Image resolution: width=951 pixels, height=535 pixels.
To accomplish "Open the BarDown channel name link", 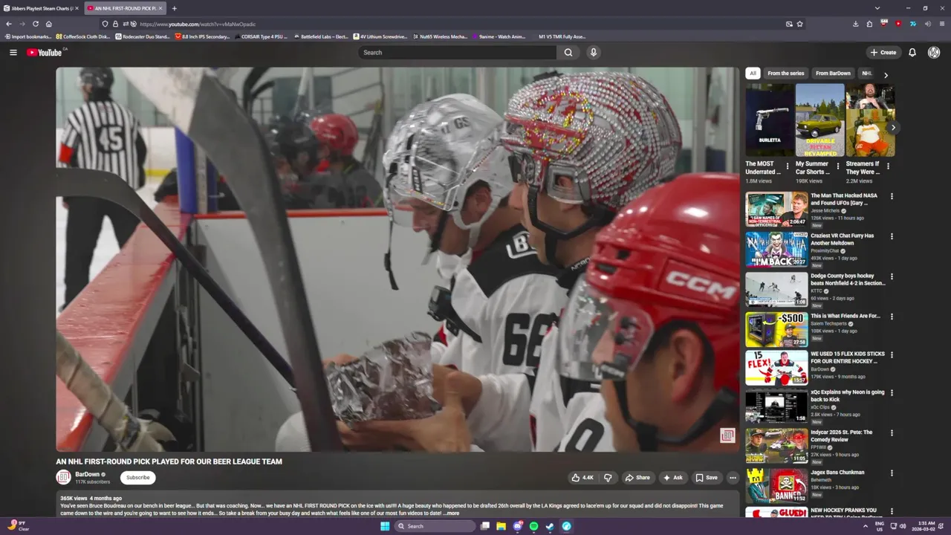I will tap(87, 474).
